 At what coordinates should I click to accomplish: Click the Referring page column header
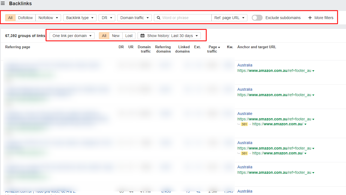coord(18,47)
